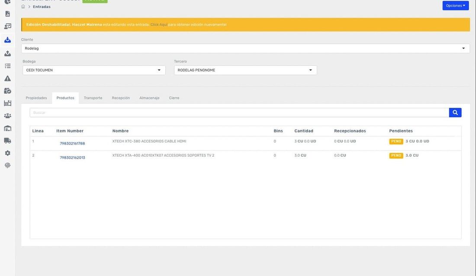Switch to the Propiedades tab
Image resolution: width=476 pixels, height=276 pixels.
36,98
